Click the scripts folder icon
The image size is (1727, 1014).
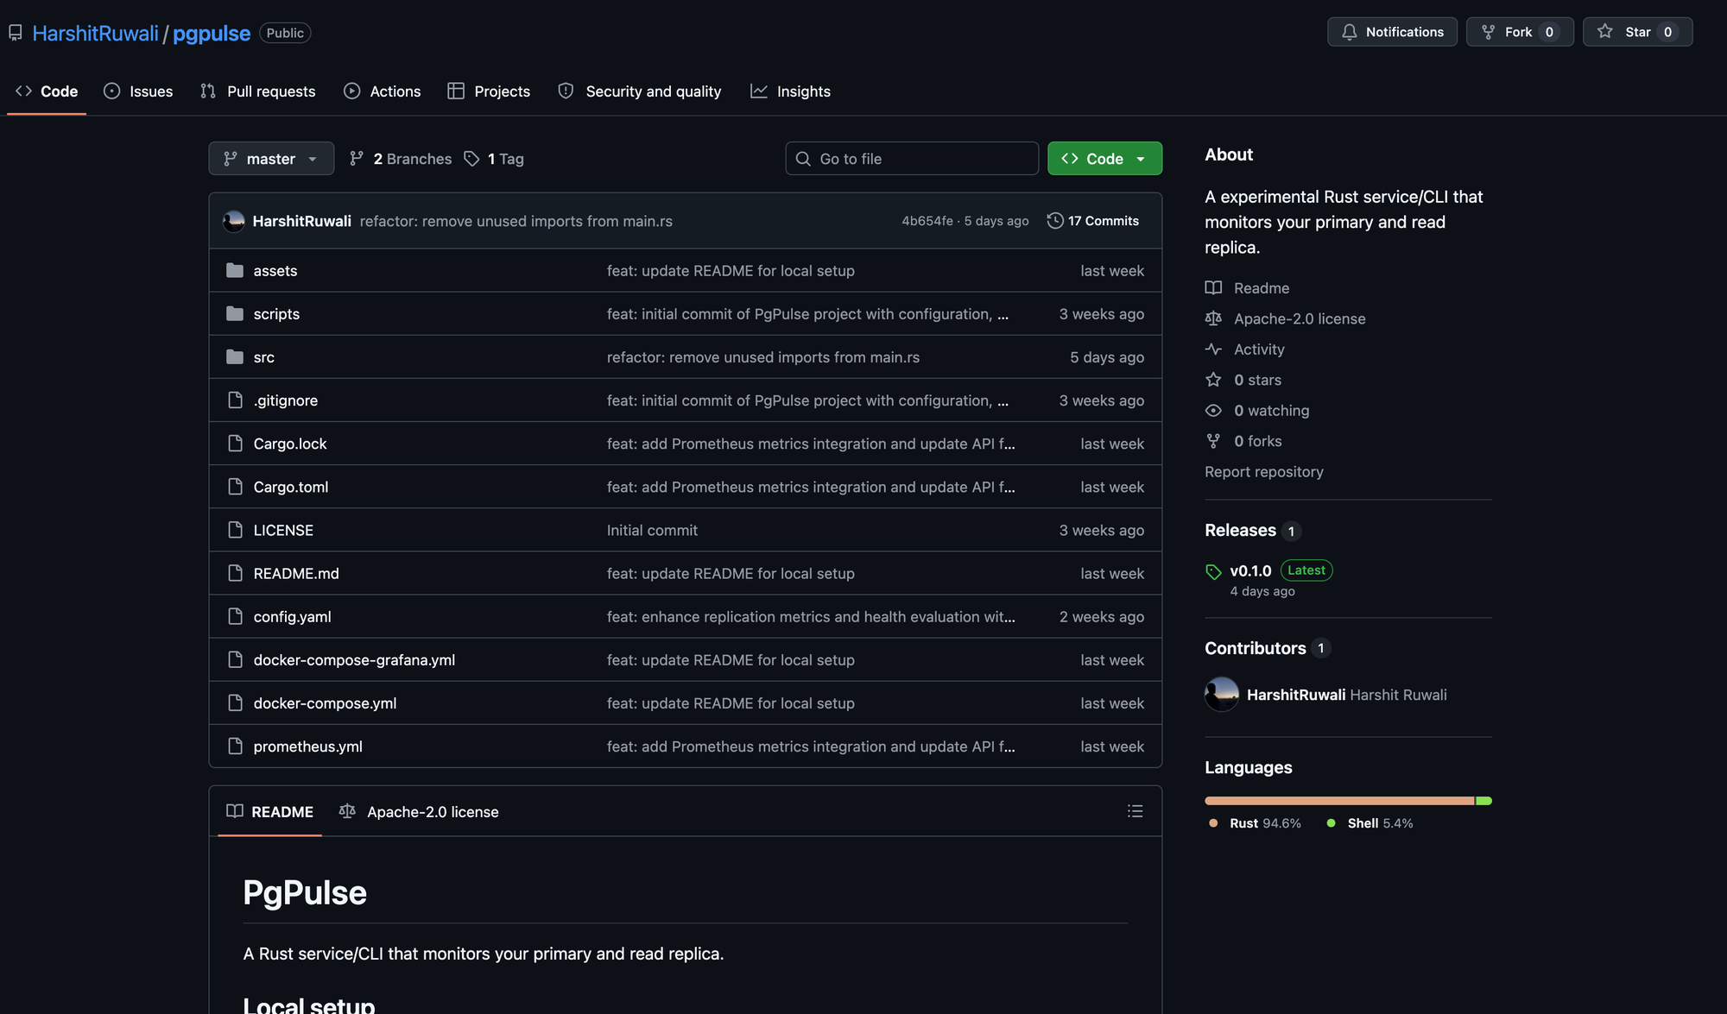click(x=235, y=314)
